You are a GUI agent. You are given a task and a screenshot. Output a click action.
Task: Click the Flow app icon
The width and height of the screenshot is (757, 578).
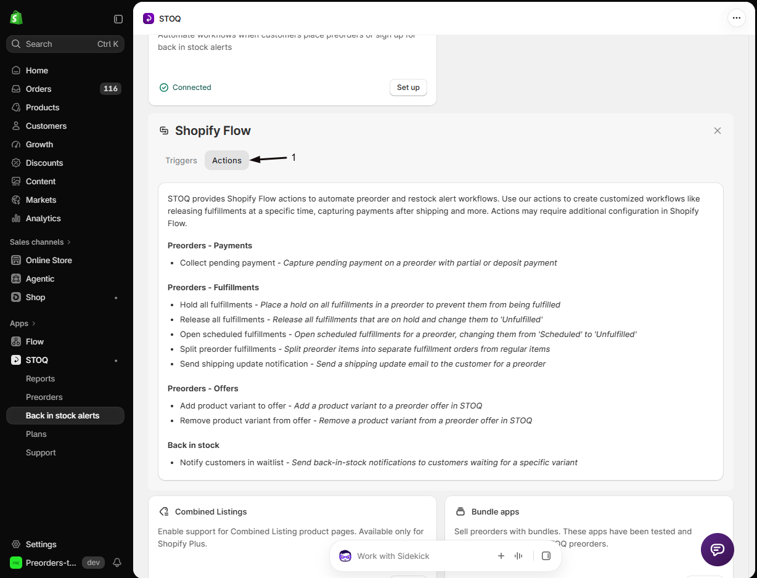click(x=16, y=341)
